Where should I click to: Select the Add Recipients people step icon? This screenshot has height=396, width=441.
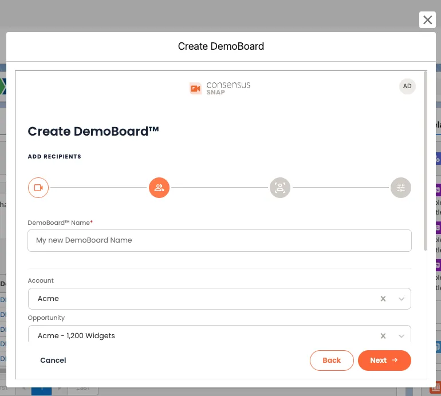(159, 188)
